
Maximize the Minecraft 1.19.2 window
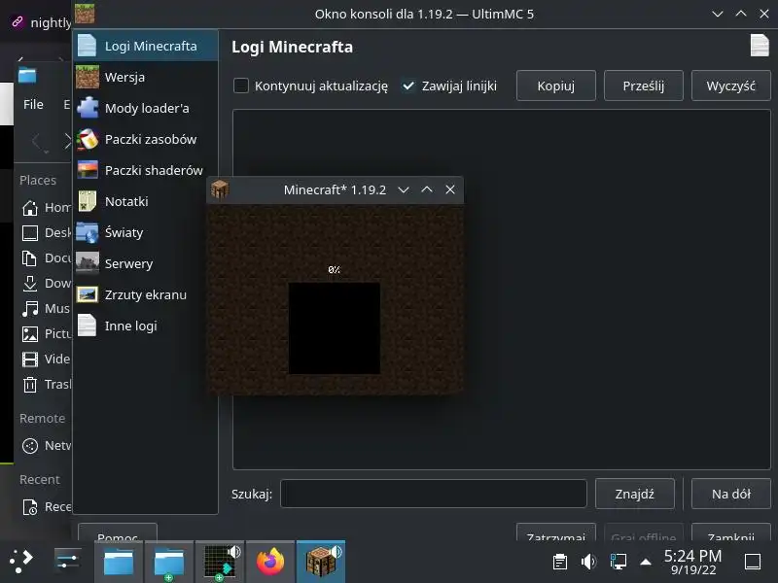coord(427,189)
